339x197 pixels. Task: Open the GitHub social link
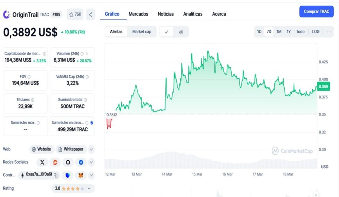click(x=68, y=162)
